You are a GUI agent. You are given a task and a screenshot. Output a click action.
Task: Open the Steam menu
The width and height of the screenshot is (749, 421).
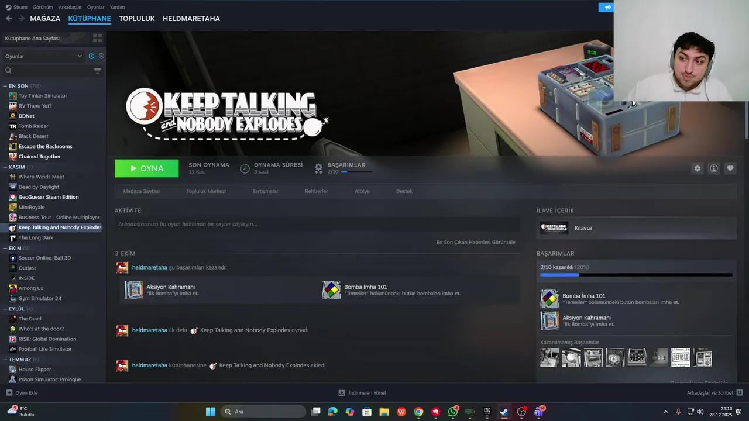[16, 7]
